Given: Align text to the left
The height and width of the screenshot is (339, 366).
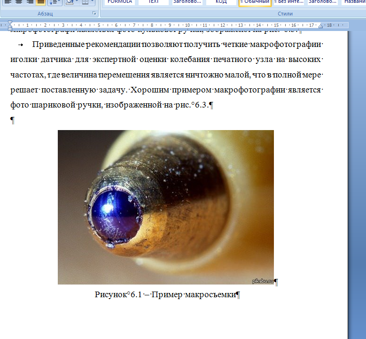Looking at the screenshot, I should click(8, 2).
